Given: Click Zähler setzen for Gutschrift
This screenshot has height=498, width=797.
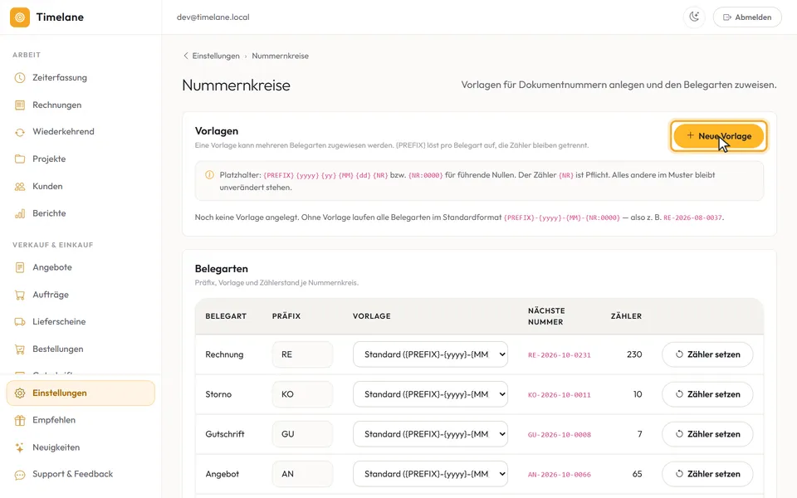Looking at the screenshot, I should (x=707, y=434).
